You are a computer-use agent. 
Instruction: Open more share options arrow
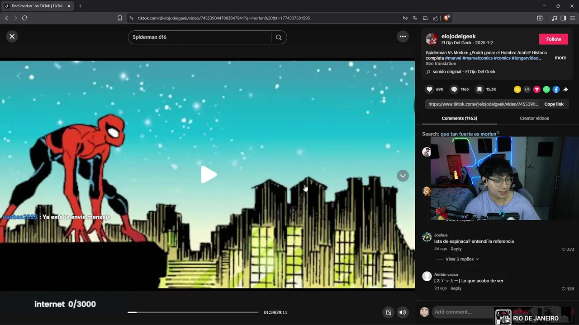[x=565, y=89]
